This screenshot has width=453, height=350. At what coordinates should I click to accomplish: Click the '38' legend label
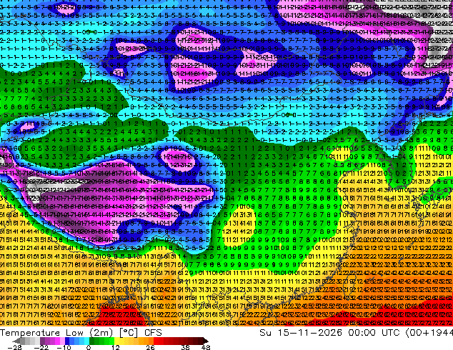click(186, 347)
